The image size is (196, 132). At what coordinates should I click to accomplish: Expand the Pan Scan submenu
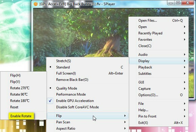click(88, 122)
